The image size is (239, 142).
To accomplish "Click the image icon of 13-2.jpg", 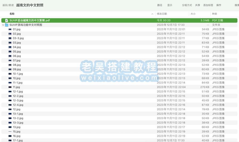I will [x=10, y=118].
